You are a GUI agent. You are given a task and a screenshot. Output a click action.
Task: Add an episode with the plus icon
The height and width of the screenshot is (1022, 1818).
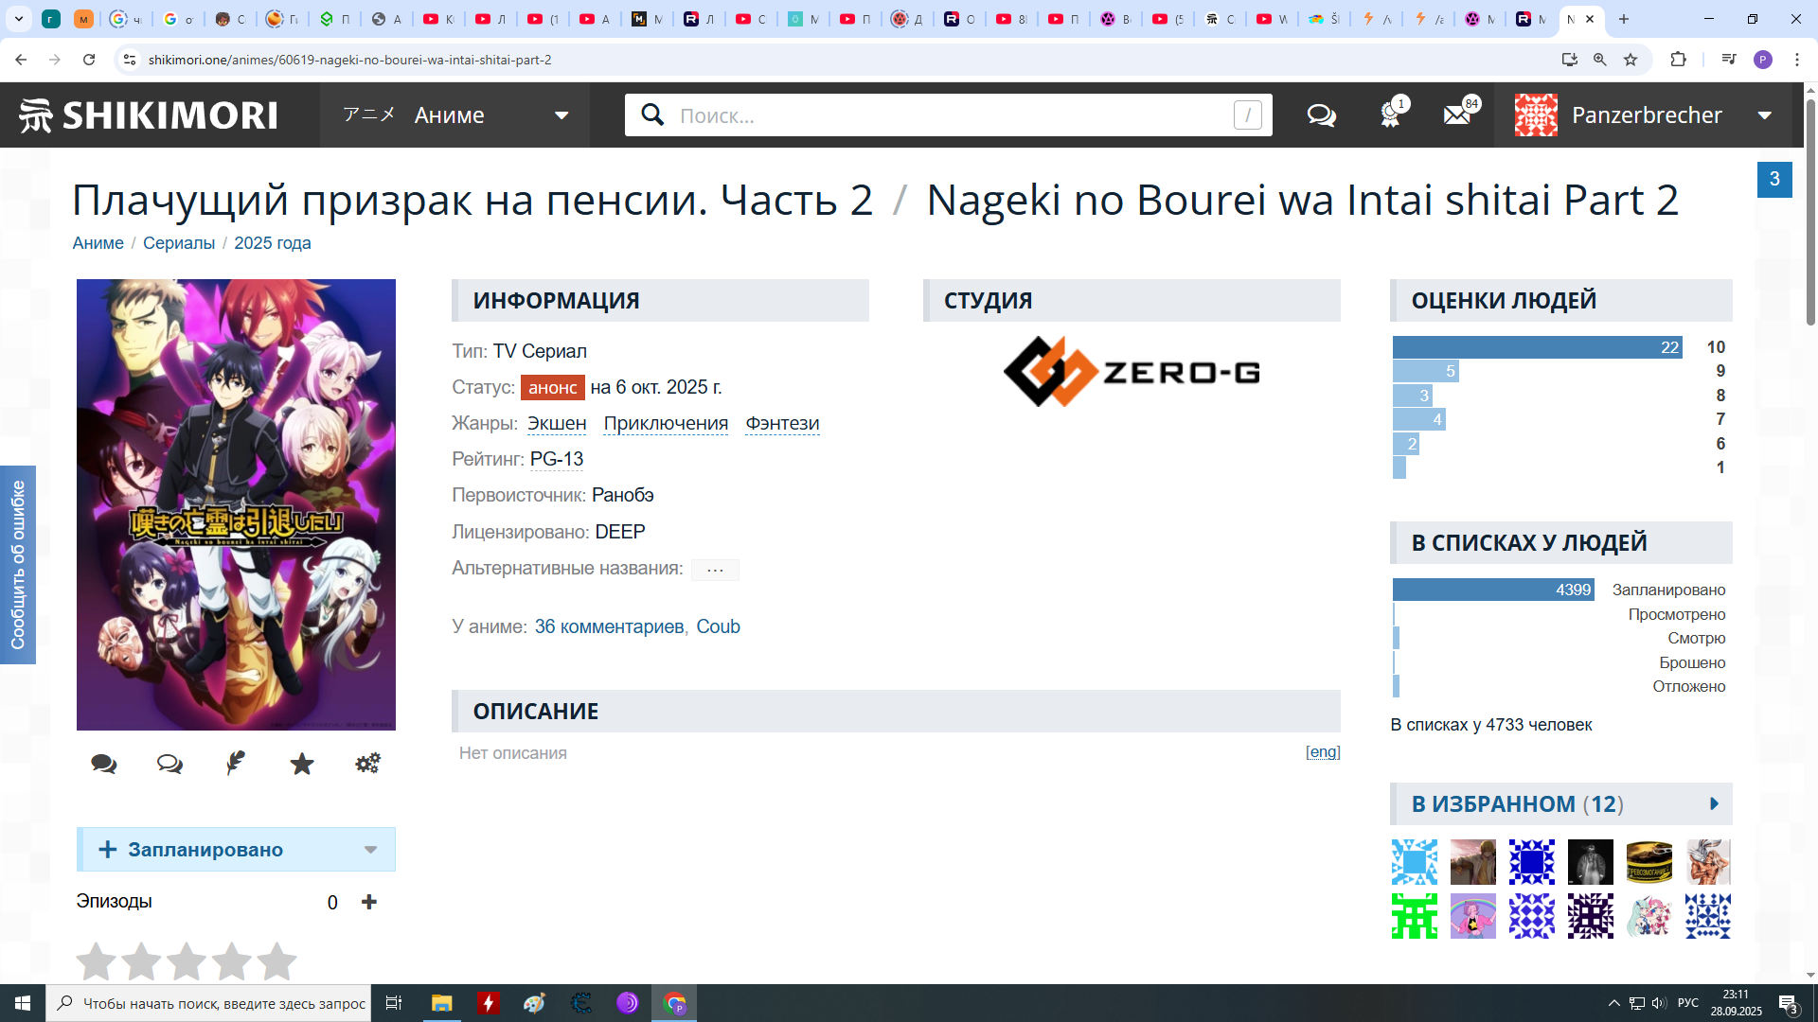(369, 902)
